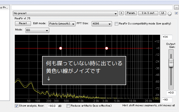Enable ReaFir 0.x compatibility mode
179x112 pixels.
(117, 24)
